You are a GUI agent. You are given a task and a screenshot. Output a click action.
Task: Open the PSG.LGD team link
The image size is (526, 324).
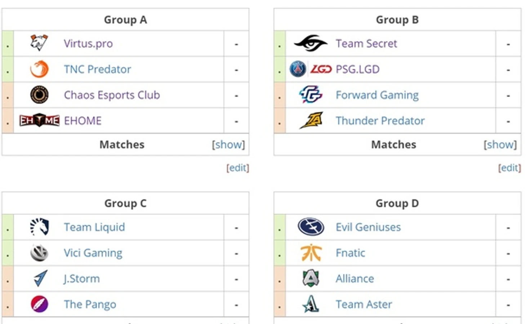(x=357, y=69)
